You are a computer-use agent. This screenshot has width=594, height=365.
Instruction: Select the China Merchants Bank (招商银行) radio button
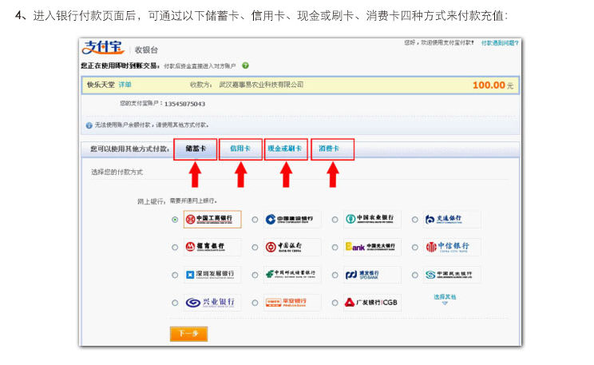click(x=175, y=248)
